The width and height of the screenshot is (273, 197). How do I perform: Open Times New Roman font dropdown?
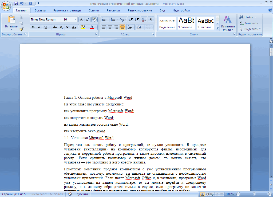(61, 19)
